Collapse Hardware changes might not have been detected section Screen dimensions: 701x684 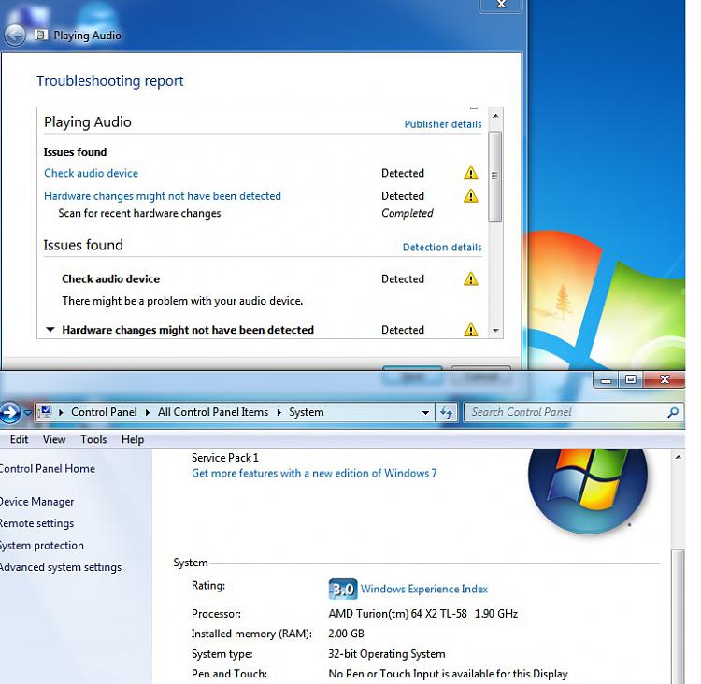[x=50, y=330]
